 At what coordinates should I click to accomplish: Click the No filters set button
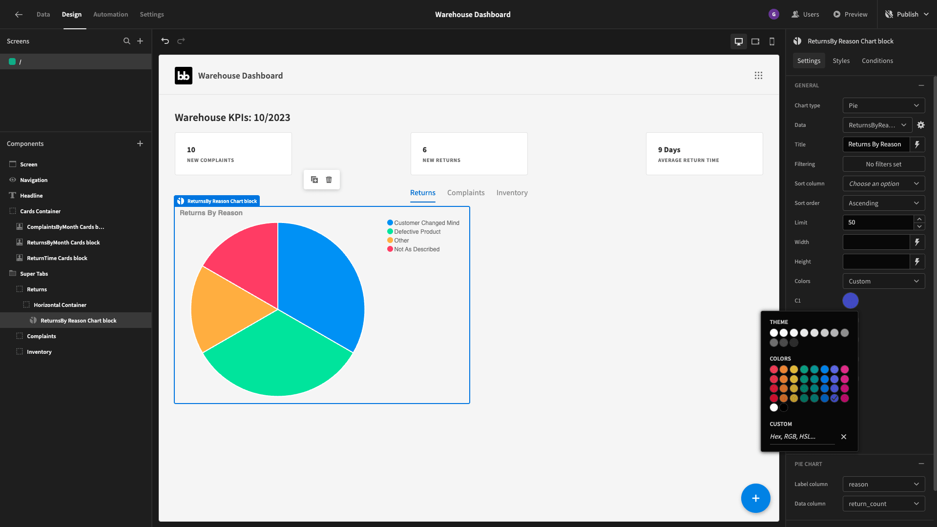pos(884,164)
